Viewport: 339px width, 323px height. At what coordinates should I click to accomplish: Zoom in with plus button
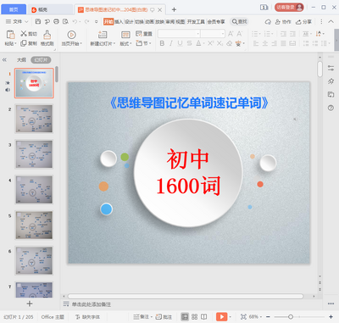coord(331,317)
